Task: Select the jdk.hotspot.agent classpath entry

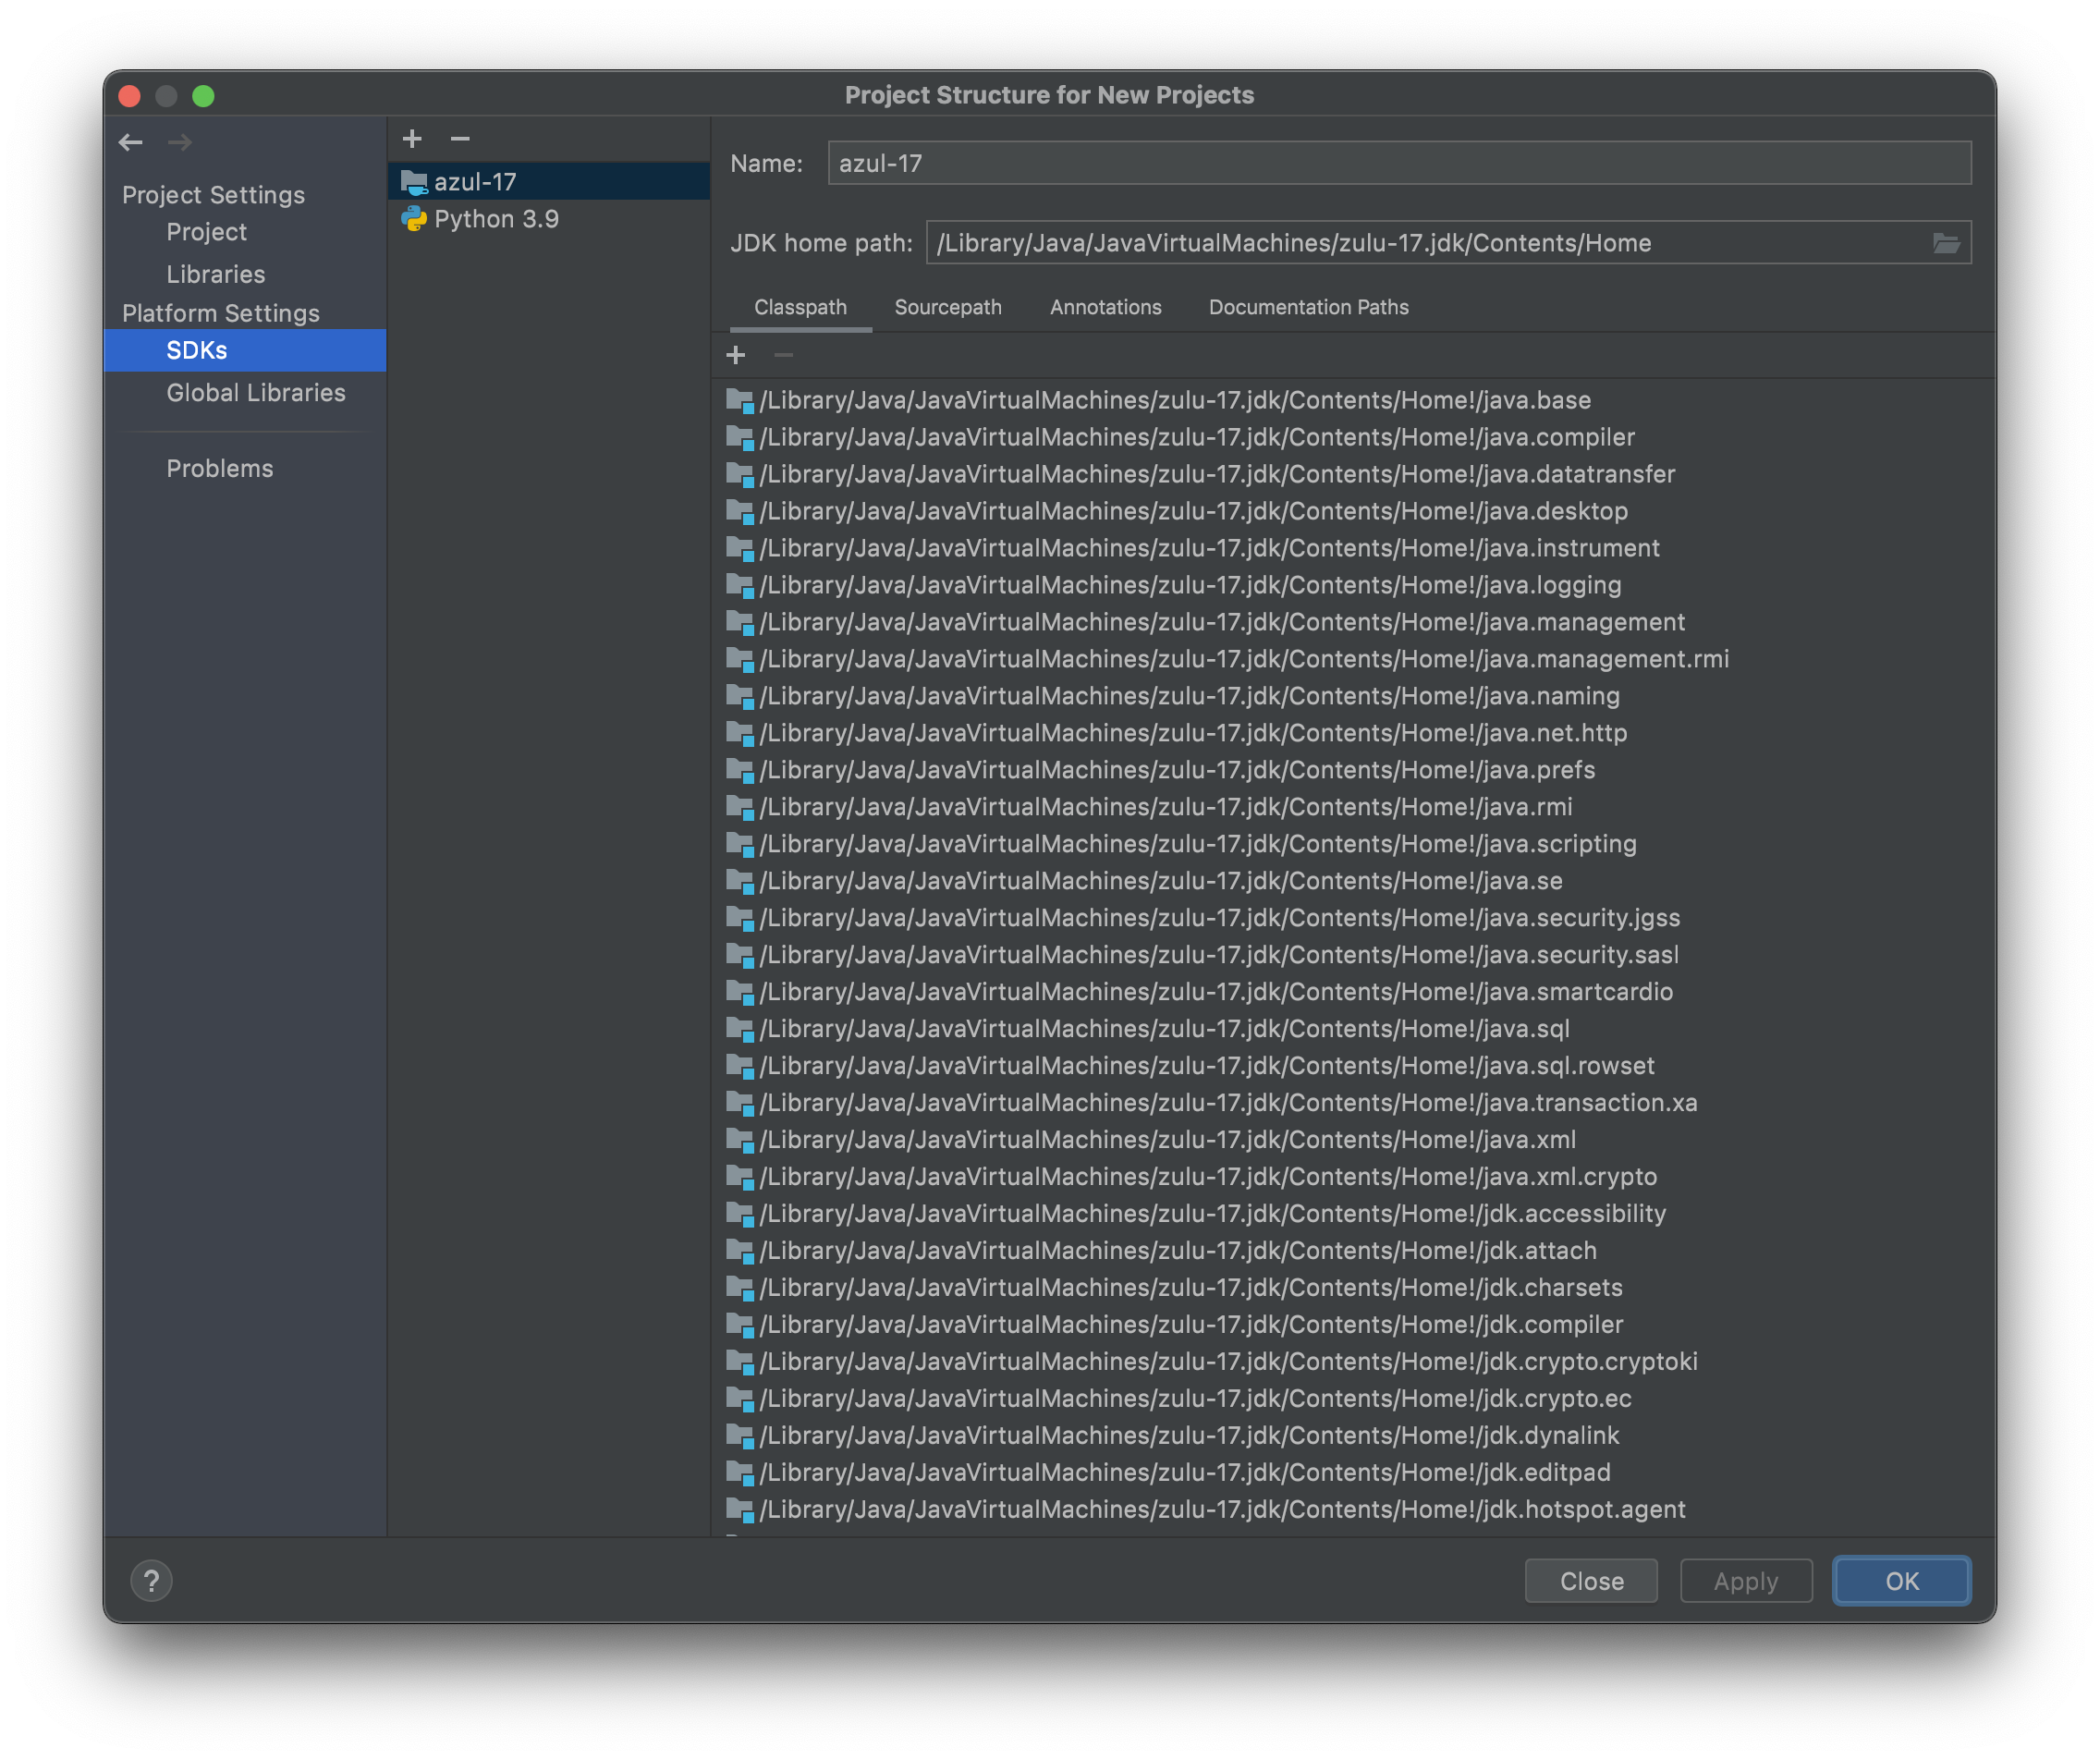Action: point(1352,1510)
